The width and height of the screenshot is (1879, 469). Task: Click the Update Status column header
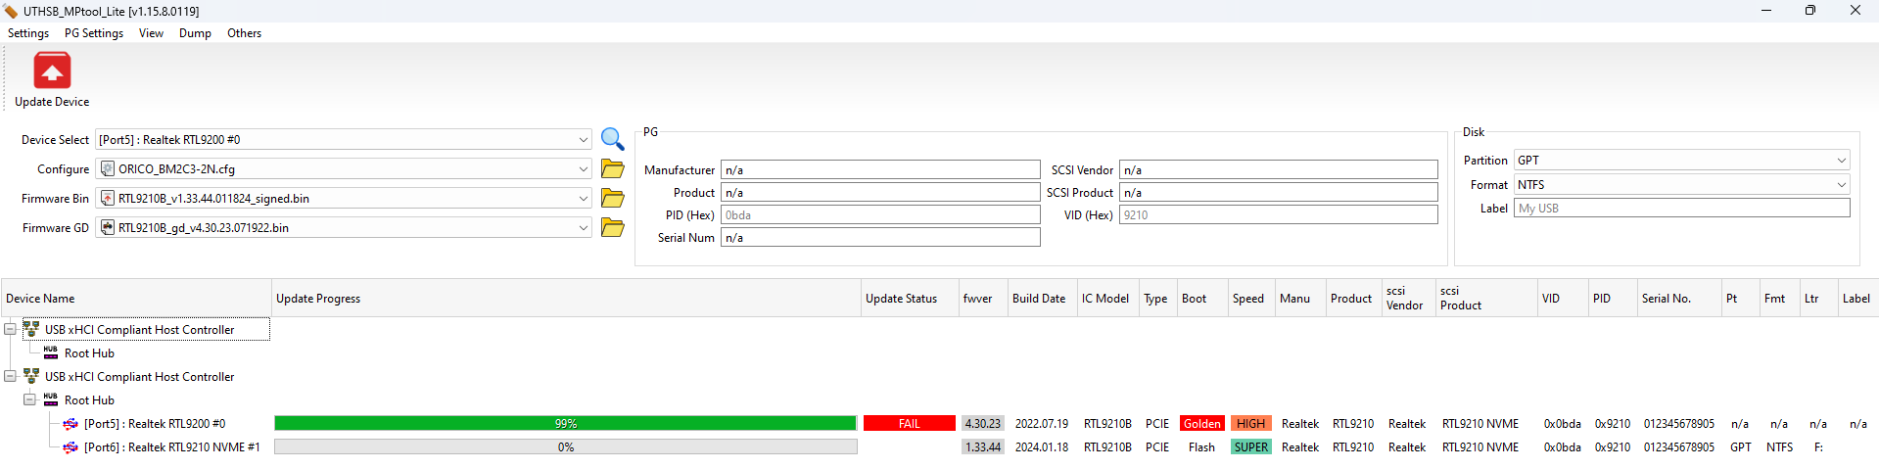tap(910, 299)
